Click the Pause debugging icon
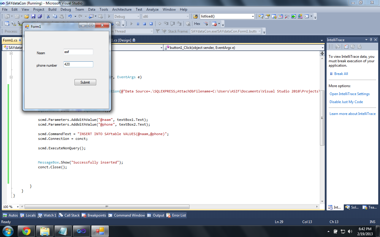Image resolution: width=380 pixels, height=237 pixels. [x=138, y=24]
